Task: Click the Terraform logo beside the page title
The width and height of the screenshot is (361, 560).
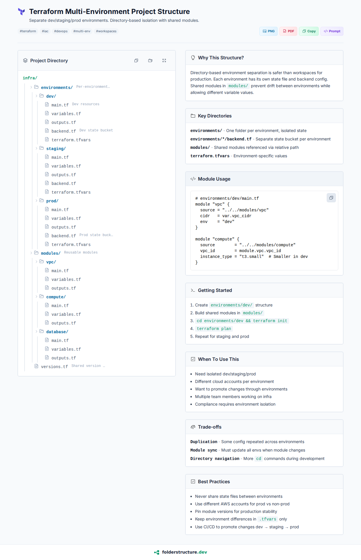Action: [x=22, y=12]
